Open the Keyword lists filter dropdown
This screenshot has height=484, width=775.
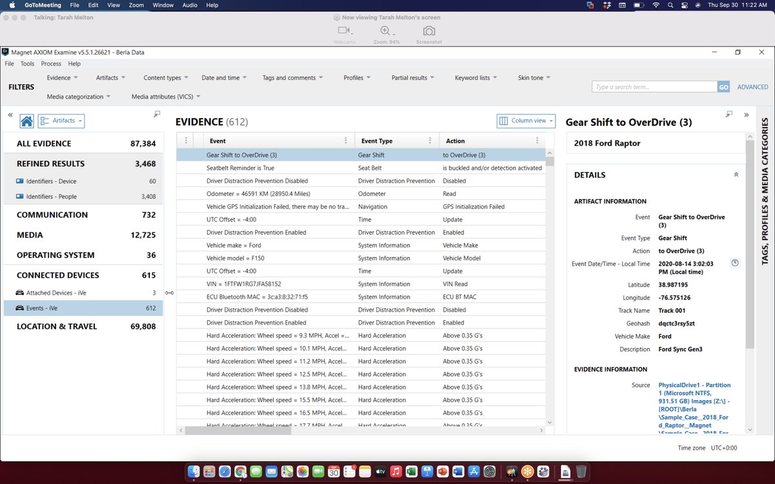coord(476,77)
